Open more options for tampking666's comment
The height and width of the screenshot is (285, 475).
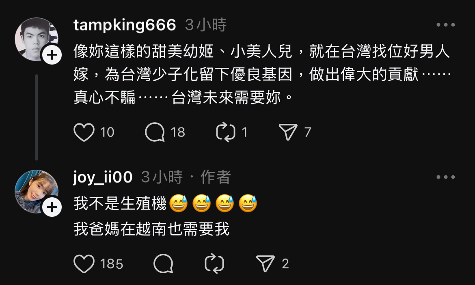pyautogui.click(x=446, y=25)
